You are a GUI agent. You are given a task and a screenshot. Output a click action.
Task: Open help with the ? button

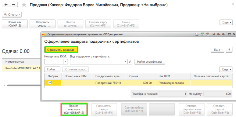(229, 50)
